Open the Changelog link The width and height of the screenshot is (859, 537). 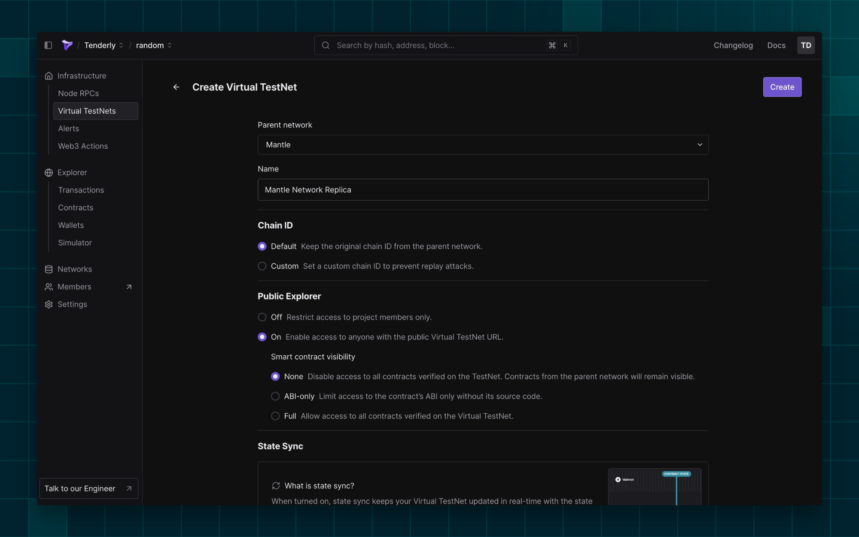pos(733,45)
